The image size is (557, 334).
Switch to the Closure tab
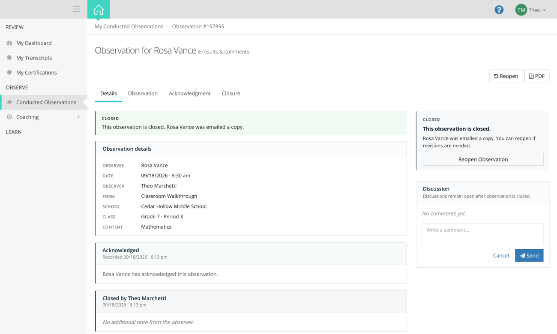(231, 93)
